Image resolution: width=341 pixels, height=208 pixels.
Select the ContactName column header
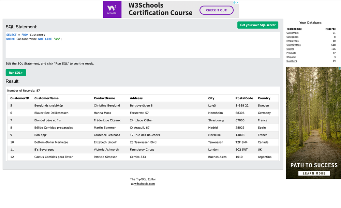104,98
